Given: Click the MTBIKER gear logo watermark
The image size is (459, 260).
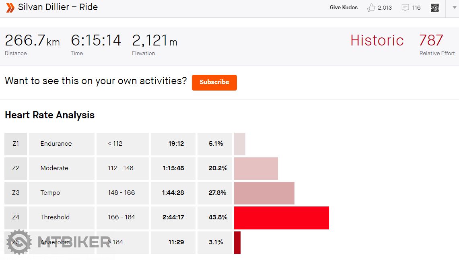Looking at the screenshot, I should coord(19,242).
